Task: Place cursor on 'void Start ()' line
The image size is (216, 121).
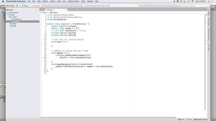Action: pyautogui.click(x=59, y=42)
